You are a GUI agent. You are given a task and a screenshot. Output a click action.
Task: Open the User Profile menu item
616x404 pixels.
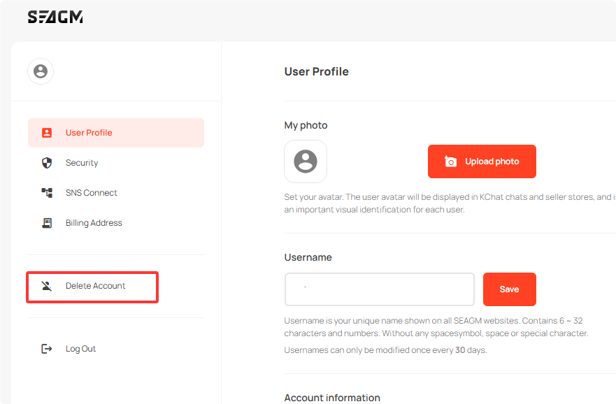(89, 133)
